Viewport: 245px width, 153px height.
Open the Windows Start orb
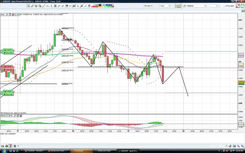coord(4,151)
